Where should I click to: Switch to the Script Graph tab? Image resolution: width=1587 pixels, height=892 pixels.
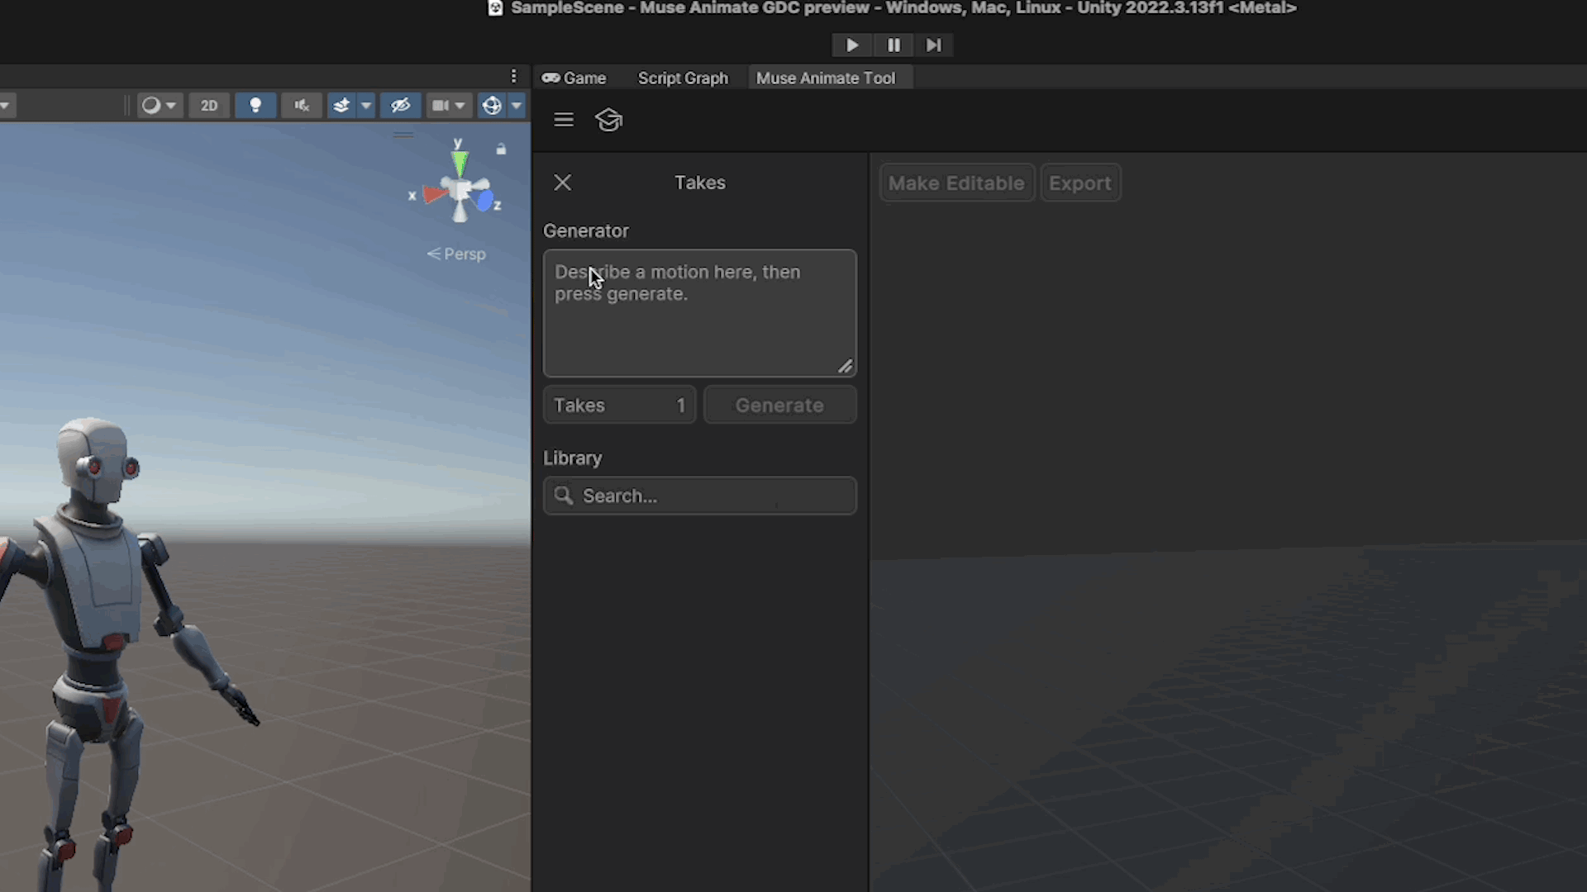683,78
